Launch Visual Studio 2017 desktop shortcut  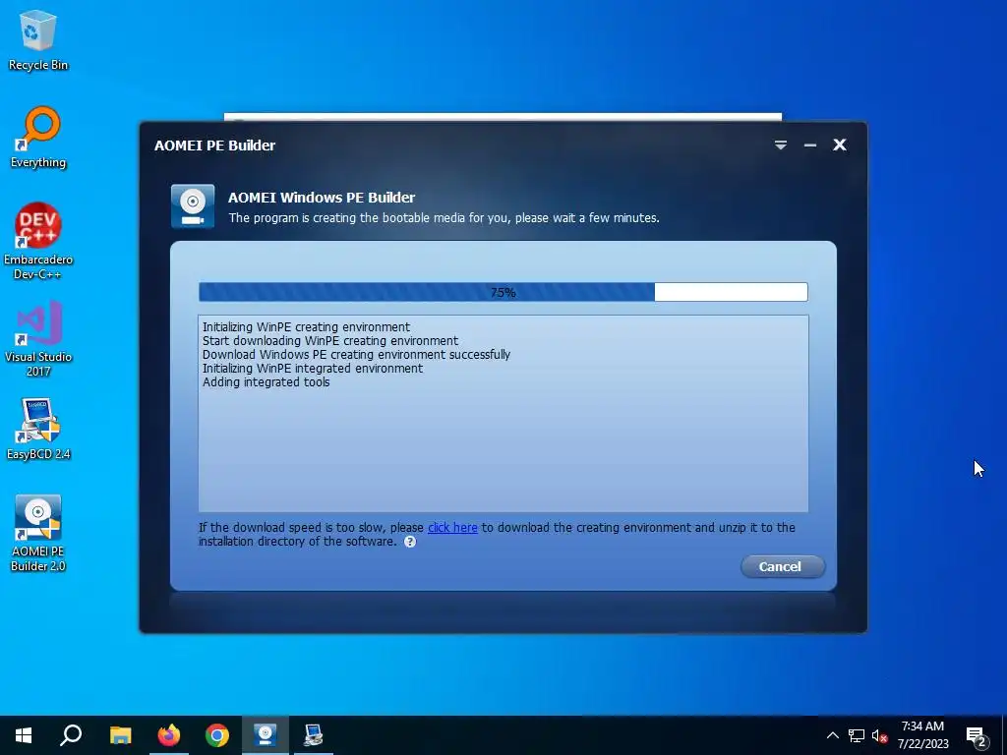click(38, 339)
